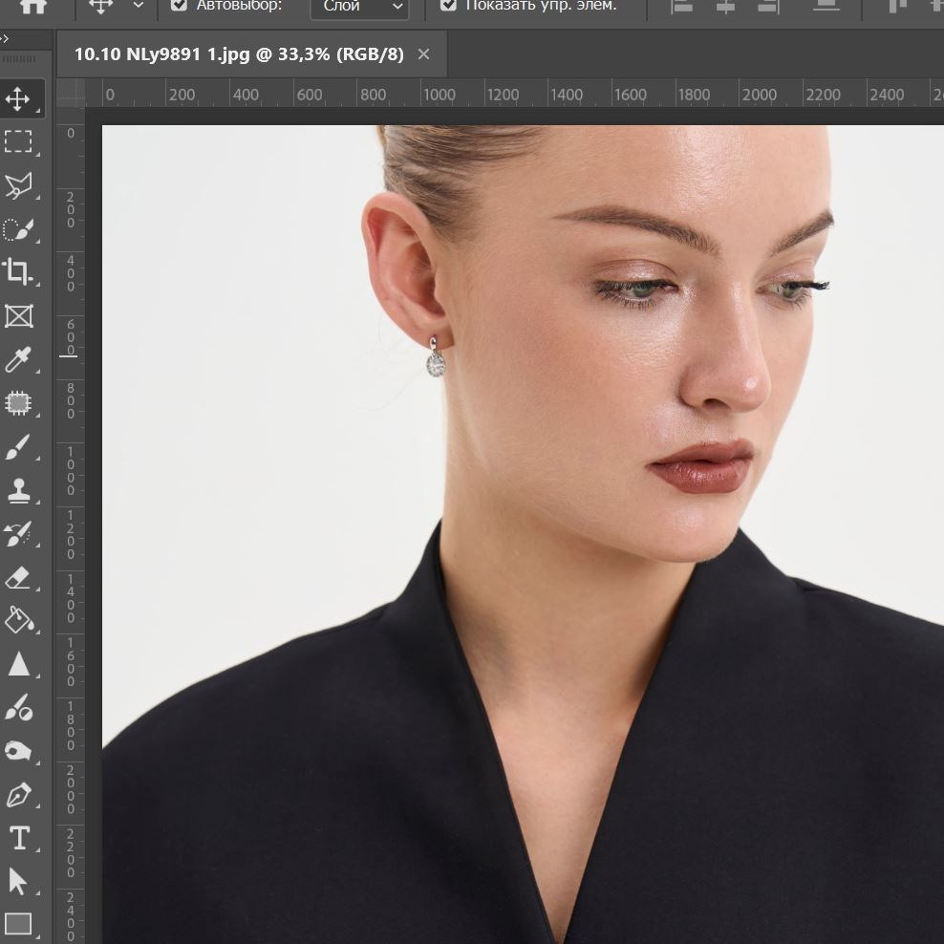
Task: Expand the toolbar with the double-arrow
Action: [5, 40]
